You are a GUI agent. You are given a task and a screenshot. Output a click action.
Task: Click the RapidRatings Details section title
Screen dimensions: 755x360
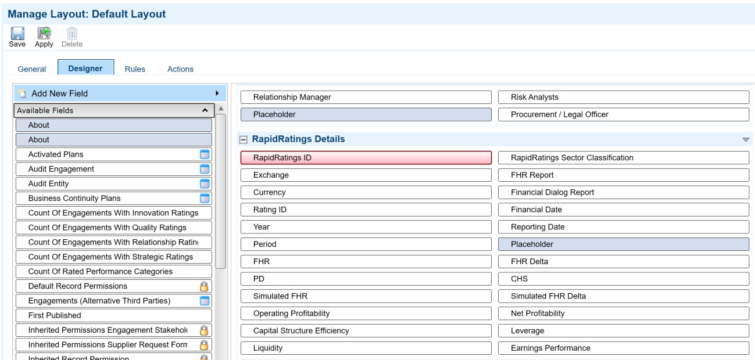coord(298,139)
